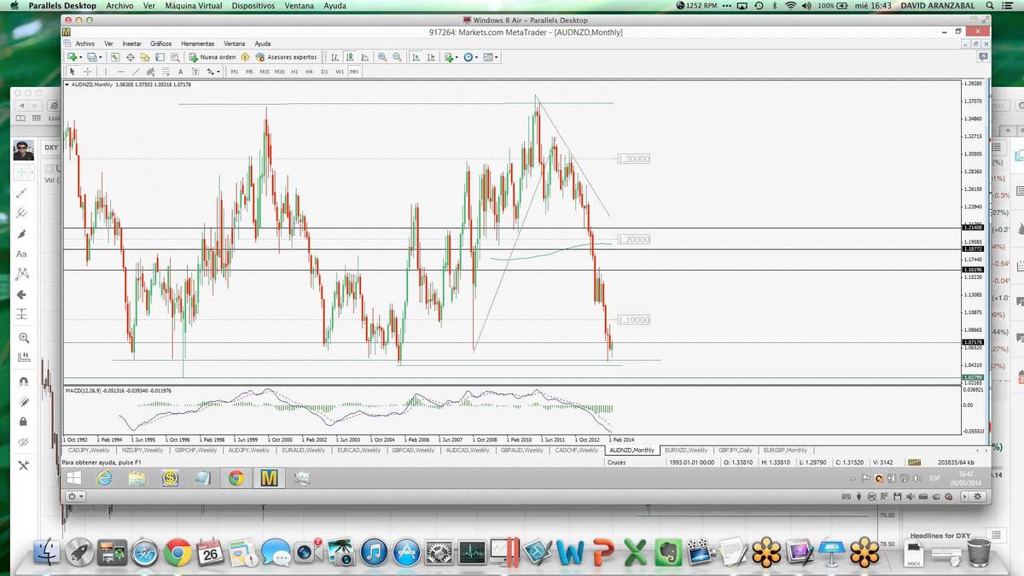The width and height of the screenshot is (1024, 576).
Task: Toggle Asesores expertos auto trading
Action: (x=286, y=57)
